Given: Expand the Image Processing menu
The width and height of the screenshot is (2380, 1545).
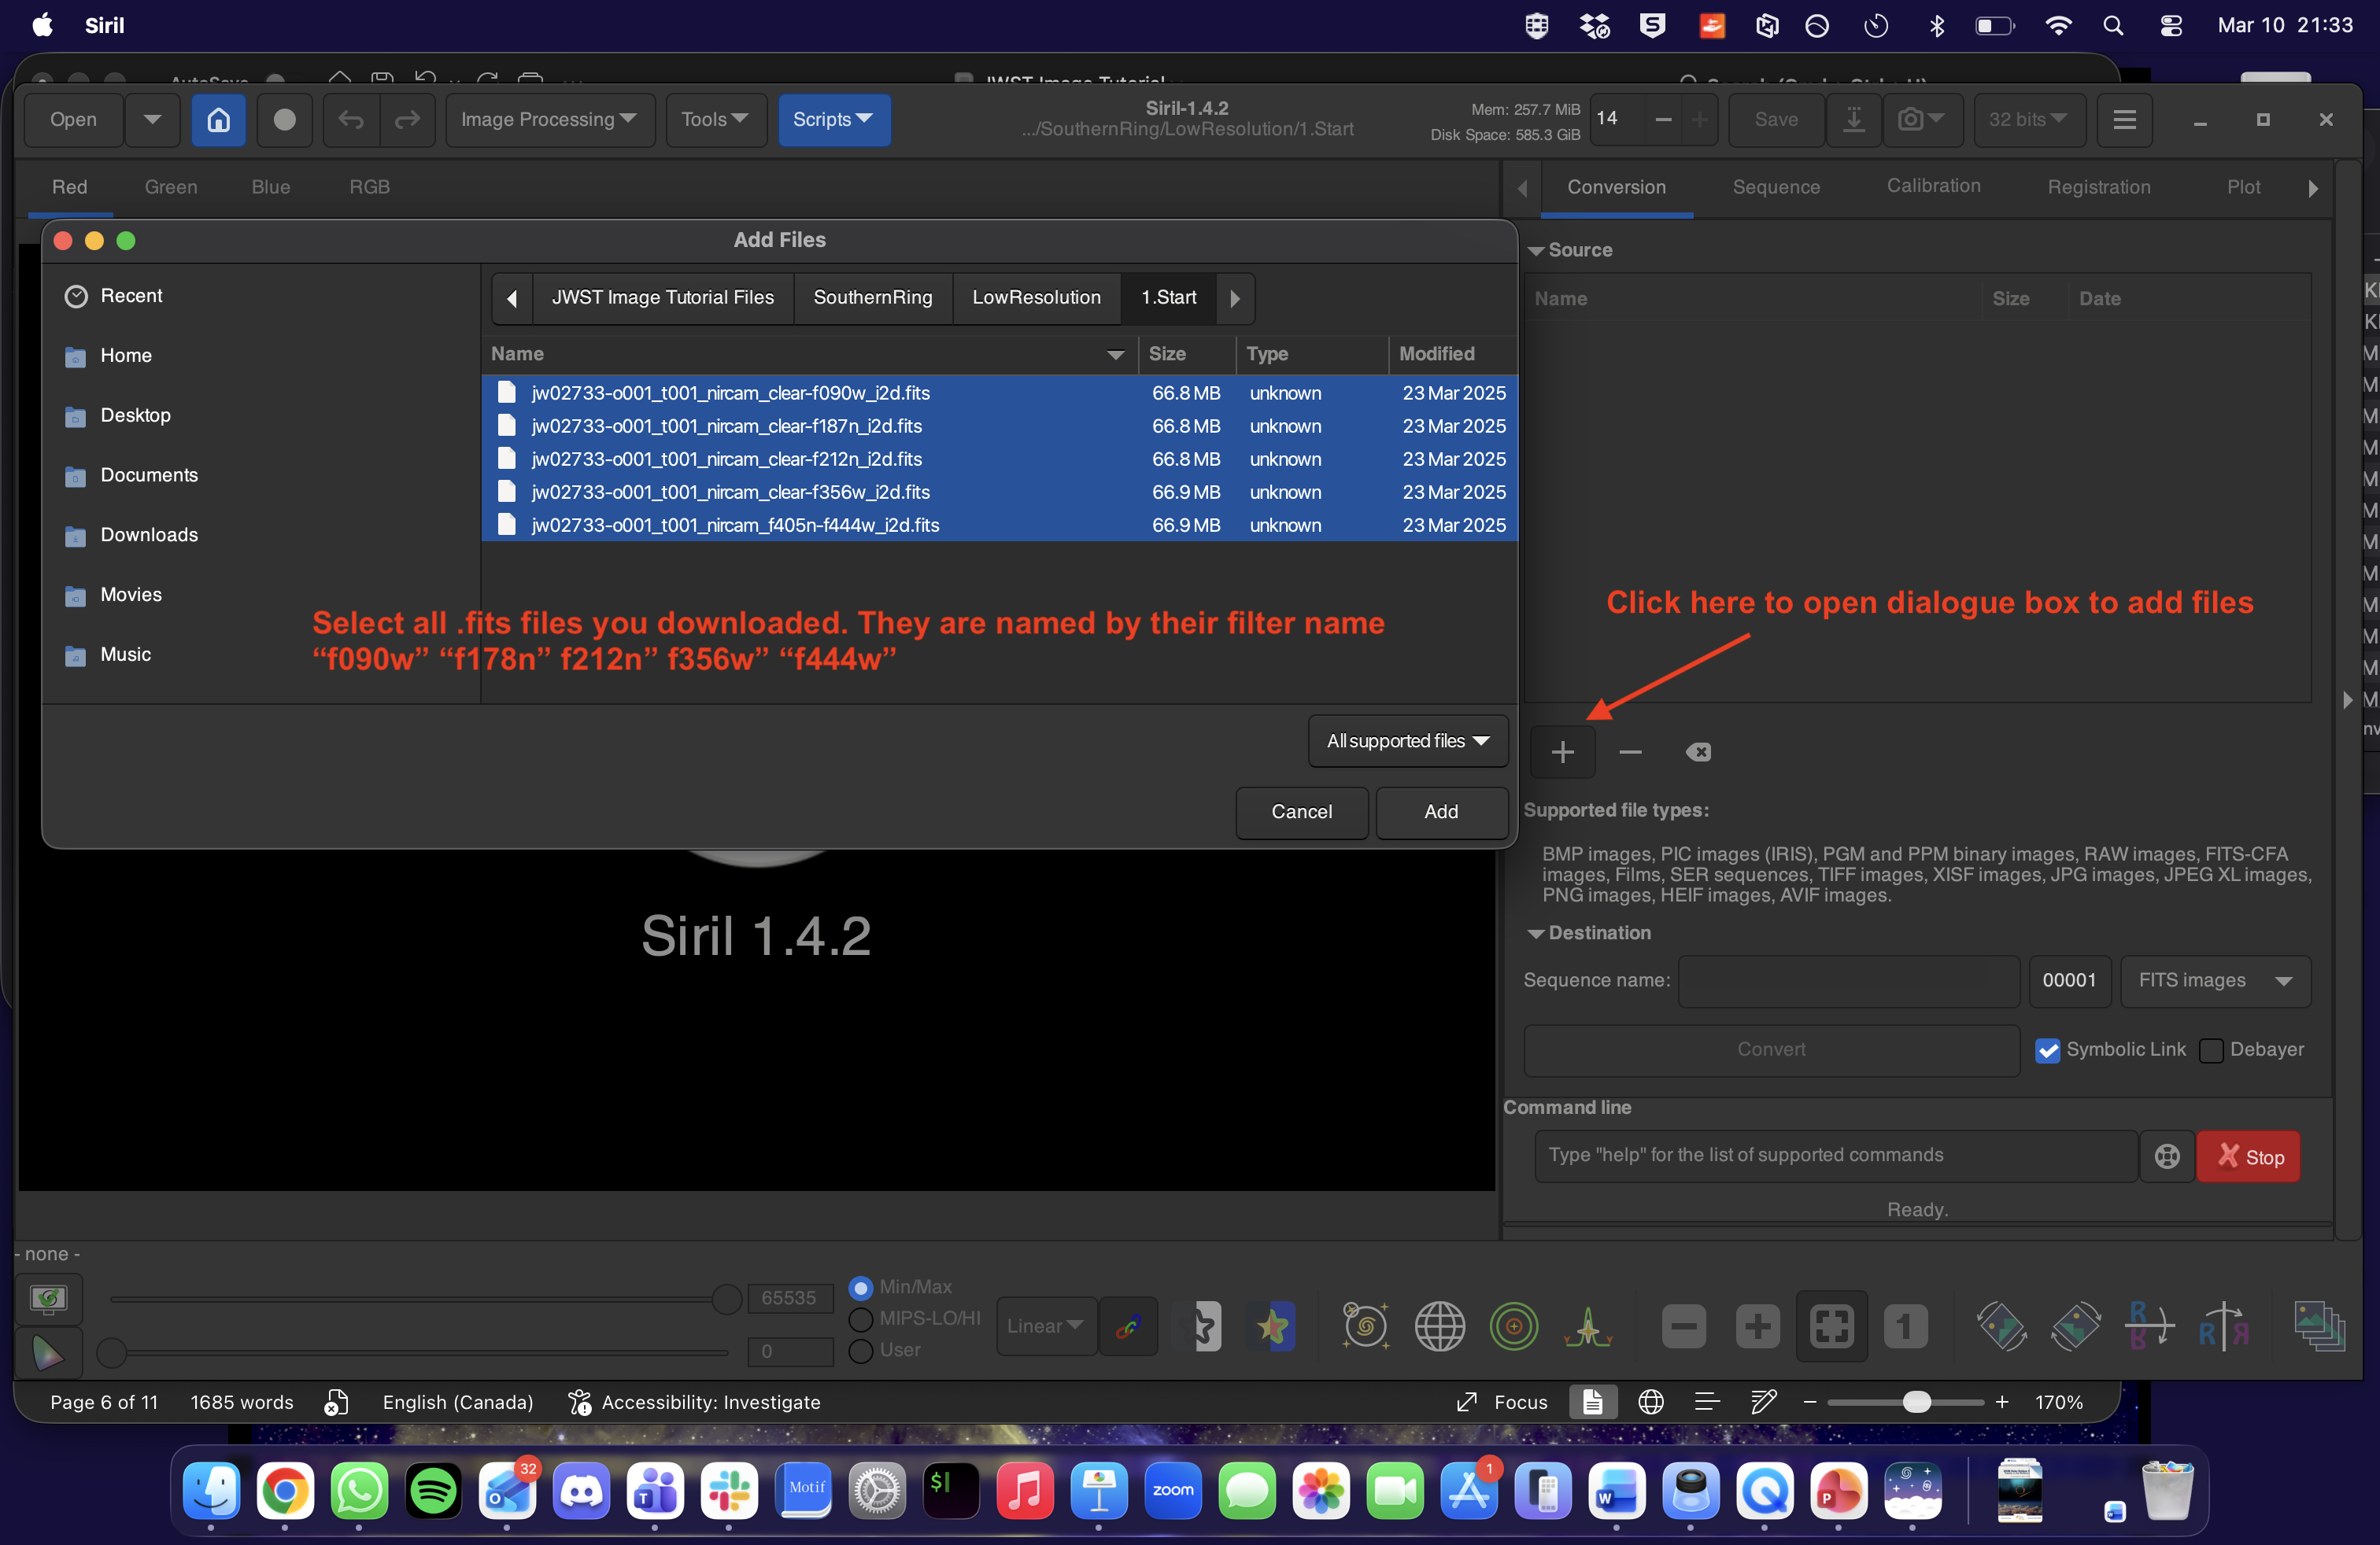Looking at the screenshot, I should pos(548,120).
